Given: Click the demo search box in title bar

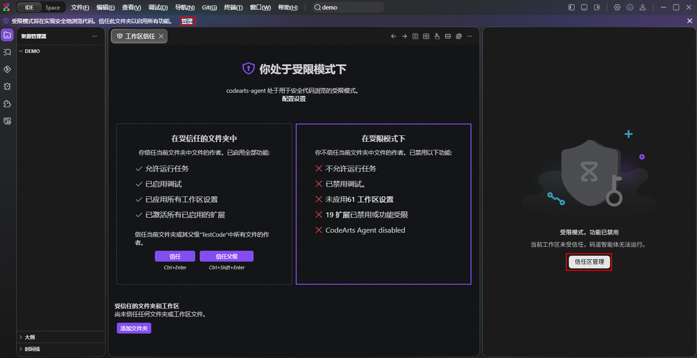Looking at the screenshot, I should [348, 7].
